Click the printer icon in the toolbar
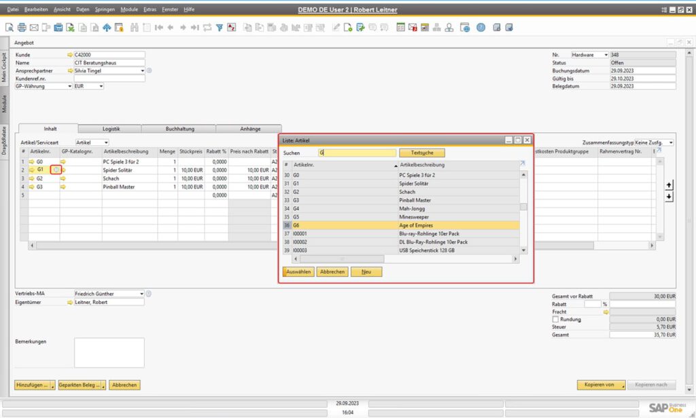Image resolution: width=696 pixels, height=418 pixels. click(22, 28)
